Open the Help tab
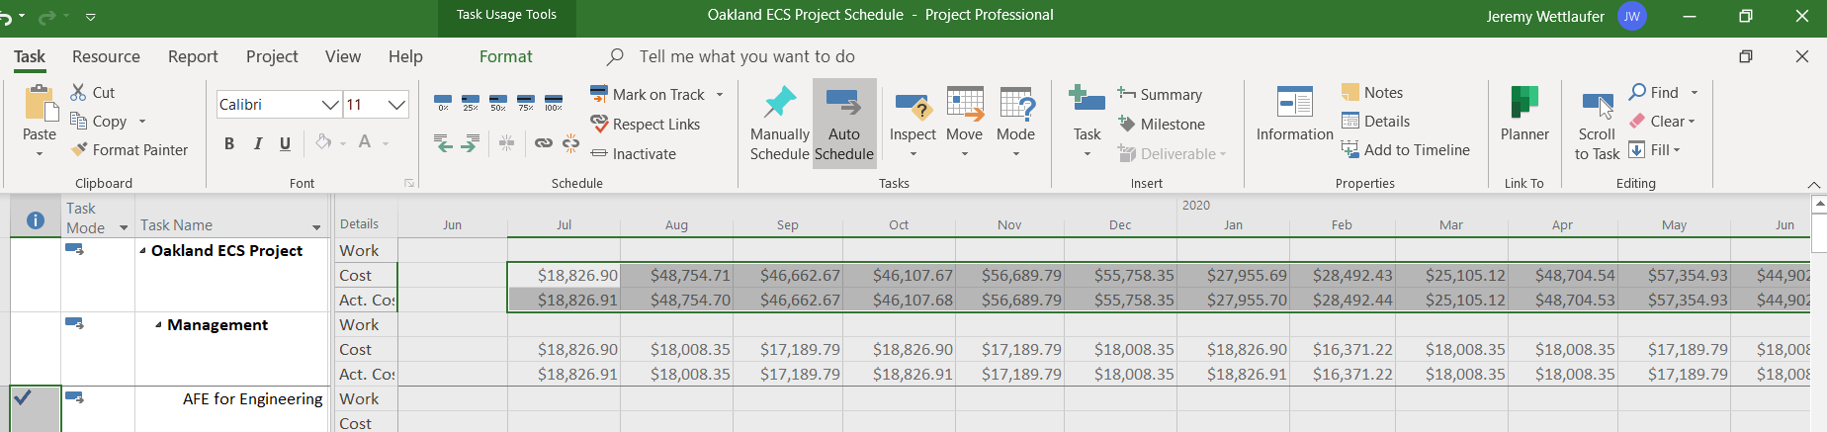The image size is (1827, 432). [x=405, y=56]
